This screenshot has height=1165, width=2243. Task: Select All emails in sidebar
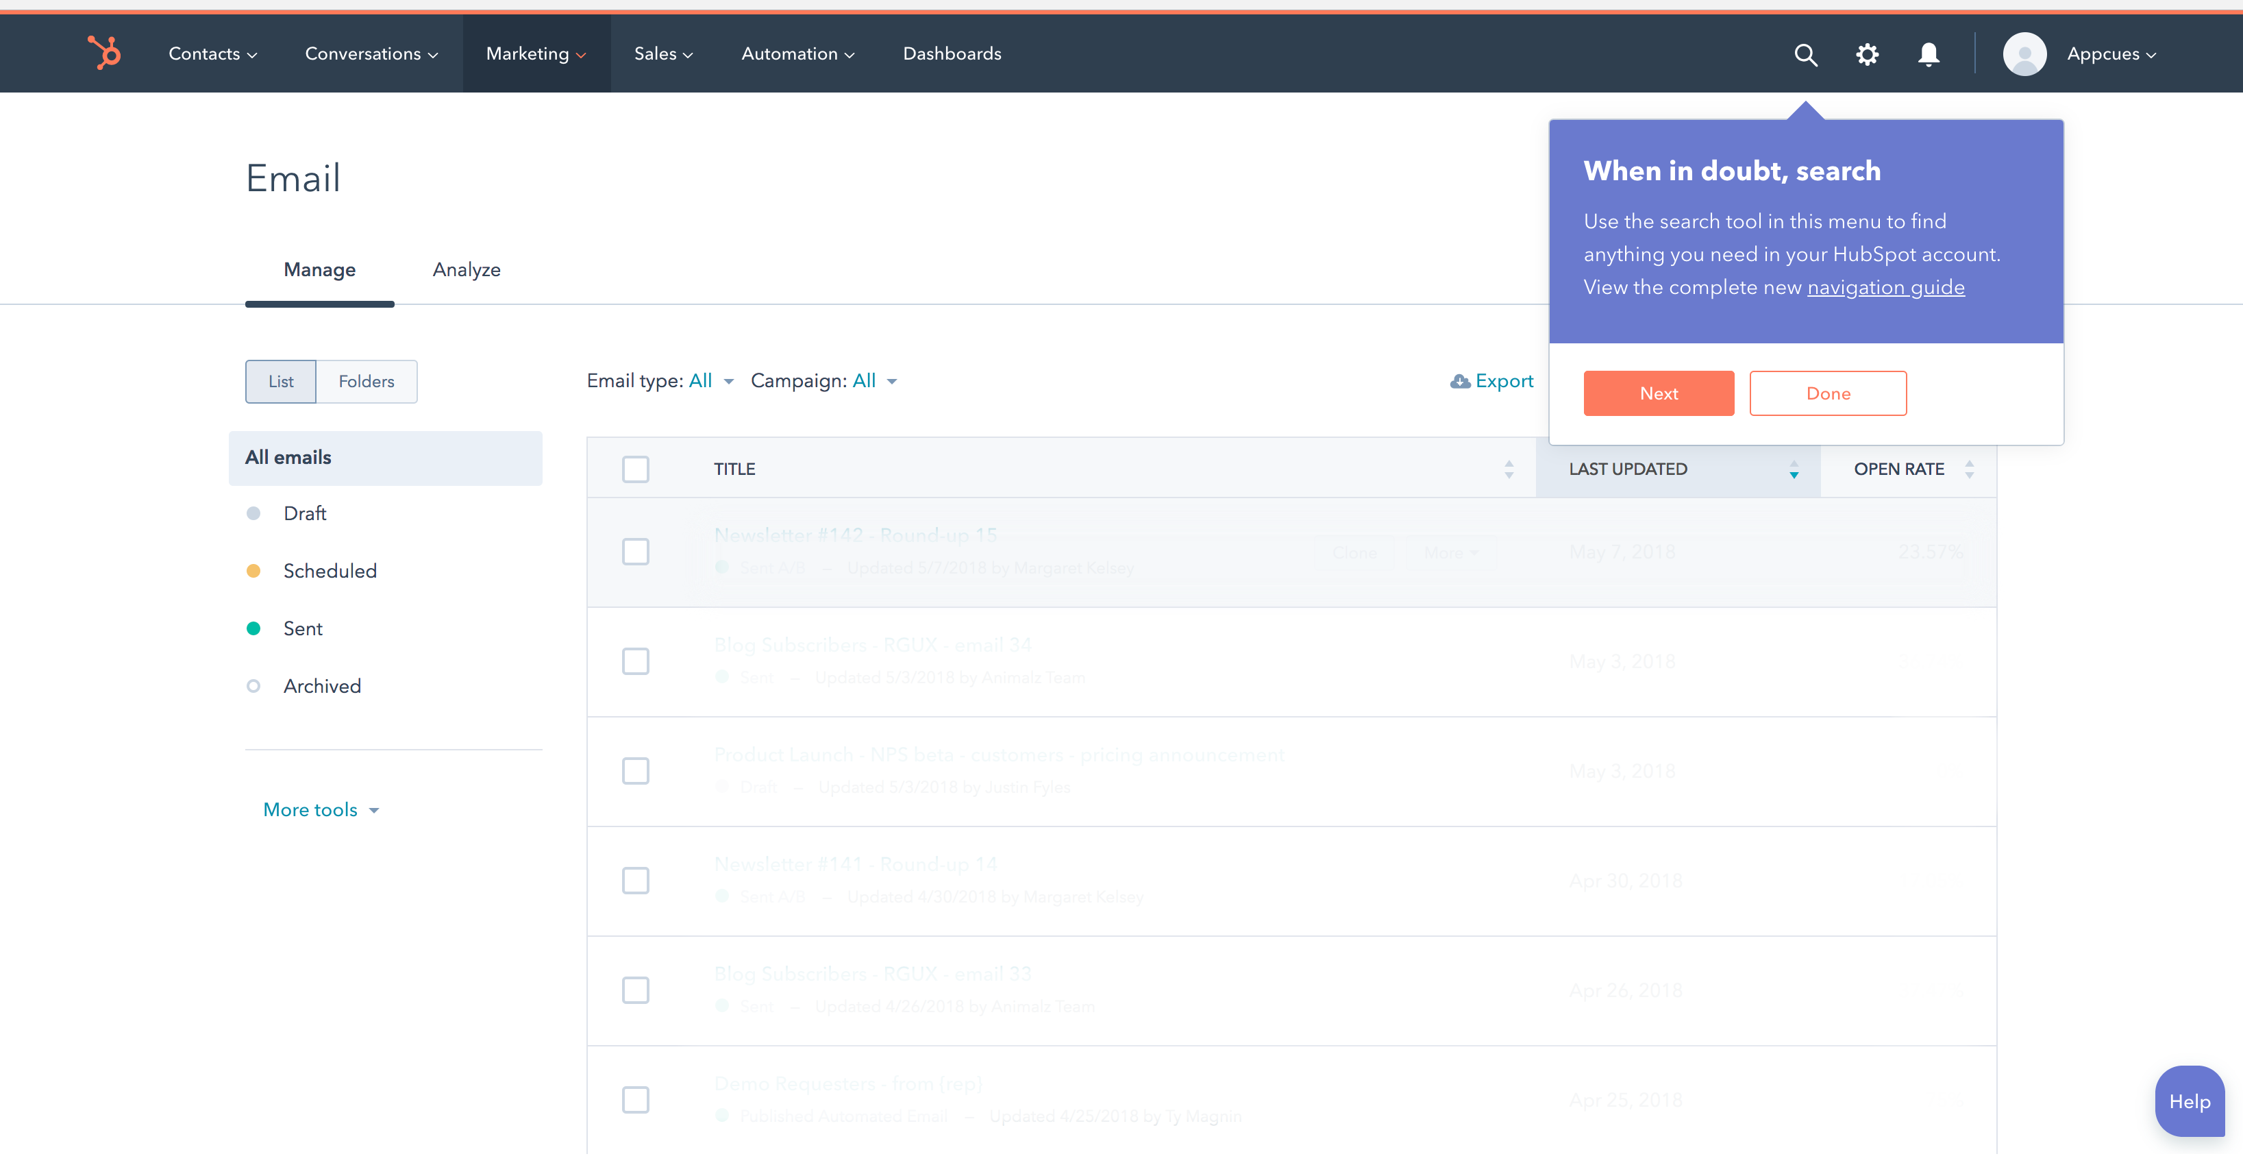385,458
